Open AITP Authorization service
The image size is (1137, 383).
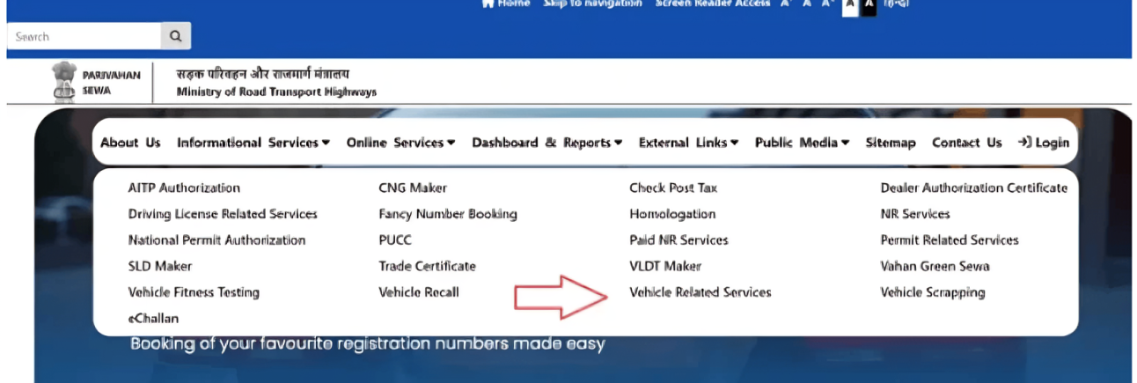click(x=184, y=188)
